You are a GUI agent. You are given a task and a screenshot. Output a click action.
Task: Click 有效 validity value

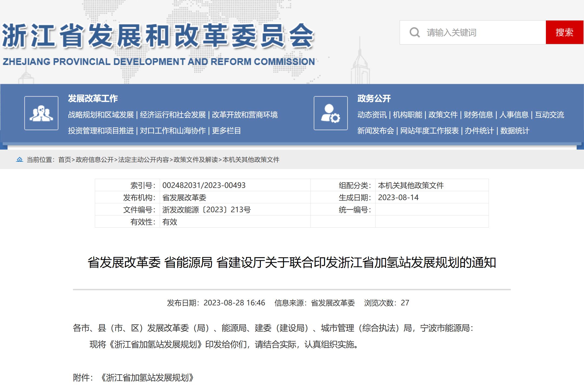pyautogui.click(x=170, y=222)
